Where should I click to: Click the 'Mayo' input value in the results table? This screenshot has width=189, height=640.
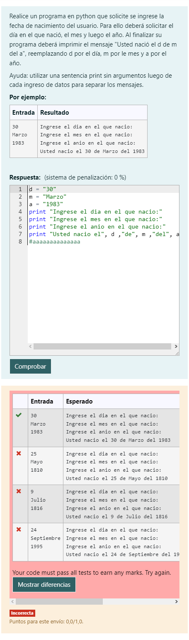36,462
